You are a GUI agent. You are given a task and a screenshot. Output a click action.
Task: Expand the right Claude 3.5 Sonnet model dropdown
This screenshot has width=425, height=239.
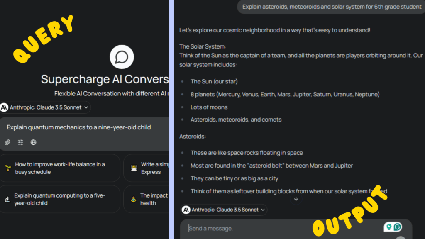(262, 210)
